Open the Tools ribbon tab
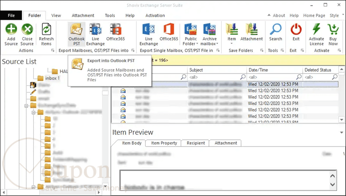The width and height of the screenshot is (346, 196). pos(110,15)
